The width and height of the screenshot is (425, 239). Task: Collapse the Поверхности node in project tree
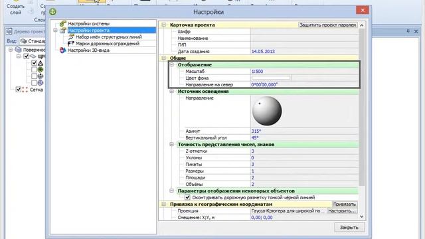(x=11, y=50)
